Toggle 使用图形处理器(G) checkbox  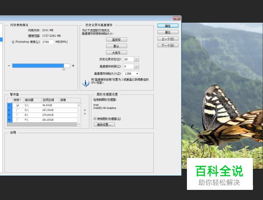click(x=95, y=119)
